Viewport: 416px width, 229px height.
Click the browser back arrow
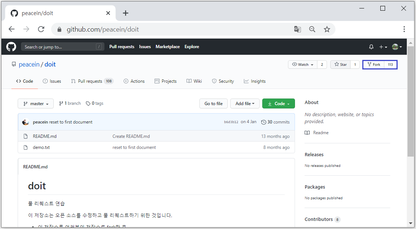pos(12,29)
